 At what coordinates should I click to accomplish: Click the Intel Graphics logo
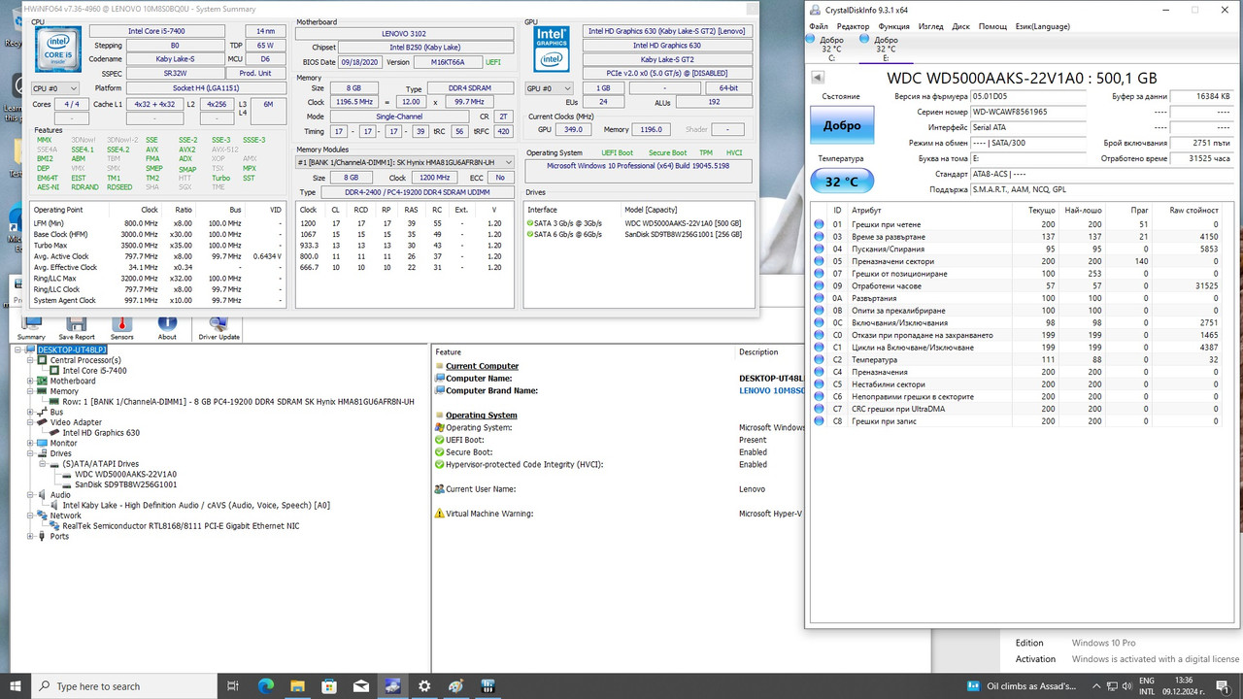coord(552,49)
